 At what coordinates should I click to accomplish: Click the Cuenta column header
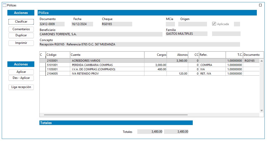coord(107,55)
